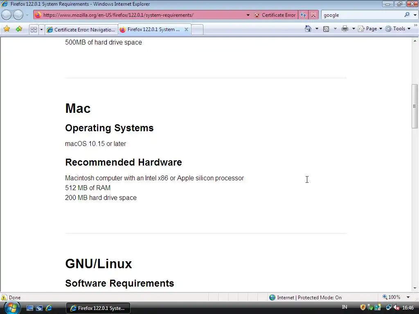Click the search box containing google
This screenshot has width=419, height=314.
pos(362,15)
